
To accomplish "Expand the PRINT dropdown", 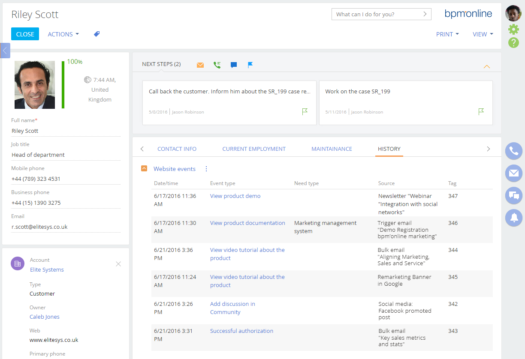I will (447, 34).
